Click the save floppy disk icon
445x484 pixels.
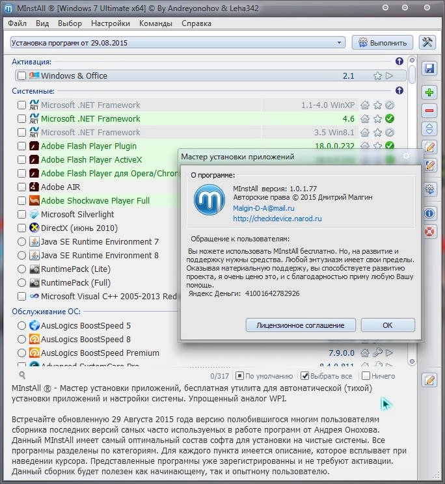pos(429,68)
